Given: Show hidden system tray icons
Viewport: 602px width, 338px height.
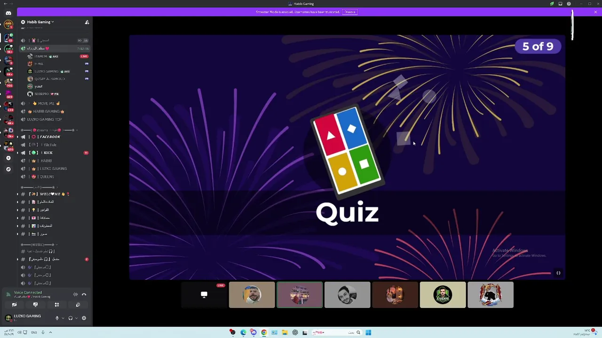Looking at the screenshot, I should pos(50,332).
